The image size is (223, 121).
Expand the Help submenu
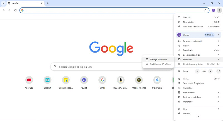click(x=198, y=109)
